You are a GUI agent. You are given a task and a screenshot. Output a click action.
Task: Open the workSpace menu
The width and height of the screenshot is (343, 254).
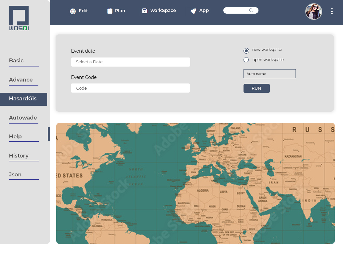pyautogui.click(x=163, y=10)
